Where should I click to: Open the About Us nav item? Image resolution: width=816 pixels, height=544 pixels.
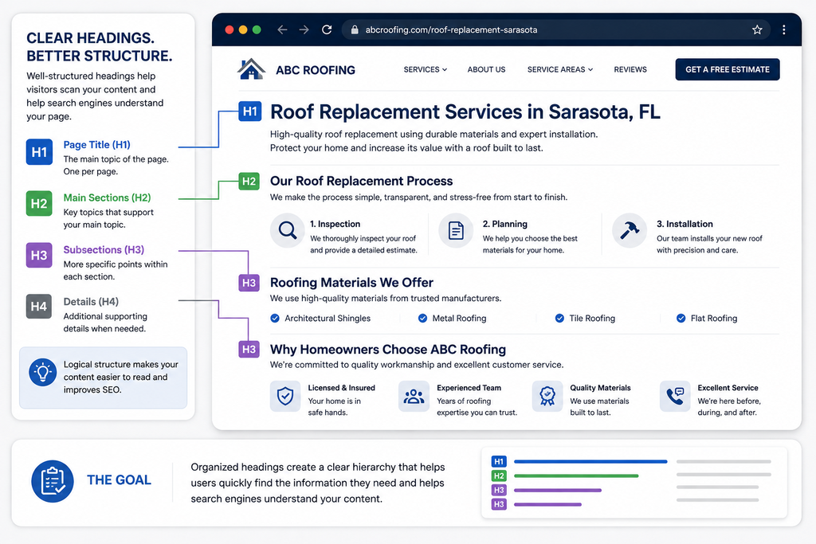click(x=486, y=69)
